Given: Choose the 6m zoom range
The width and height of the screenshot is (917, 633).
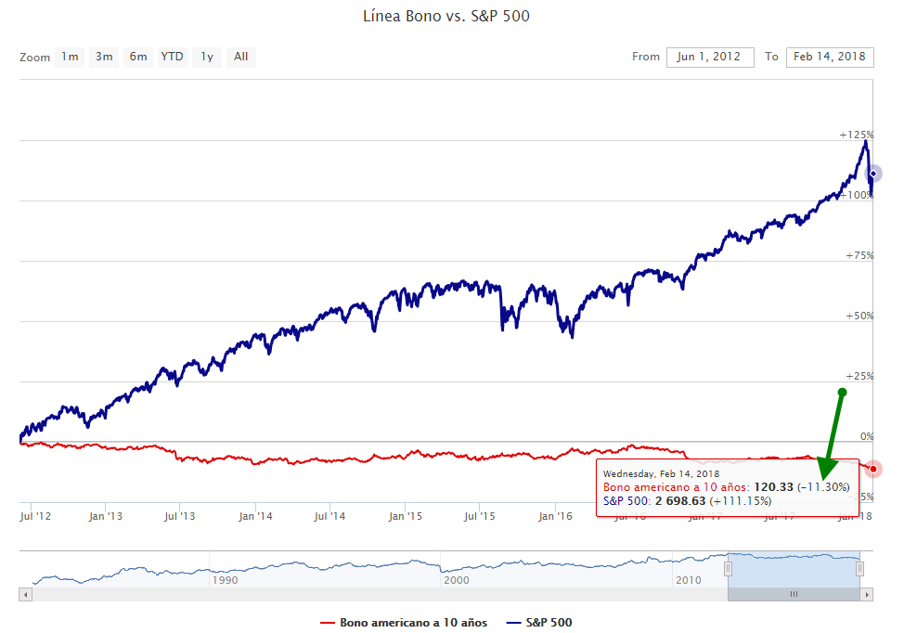Looking at the screenshot, I should 138,57.
